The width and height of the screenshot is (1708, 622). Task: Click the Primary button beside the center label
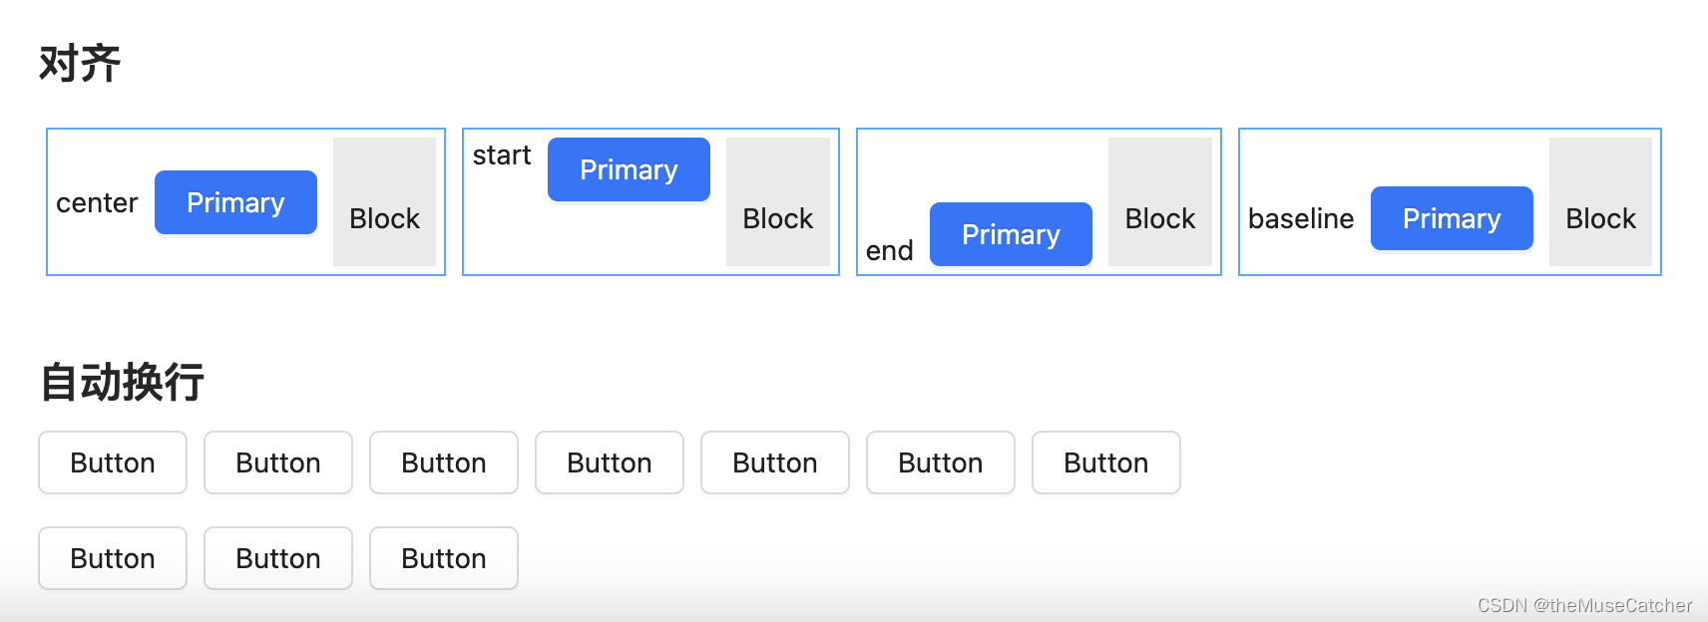(x=235, y=202)
